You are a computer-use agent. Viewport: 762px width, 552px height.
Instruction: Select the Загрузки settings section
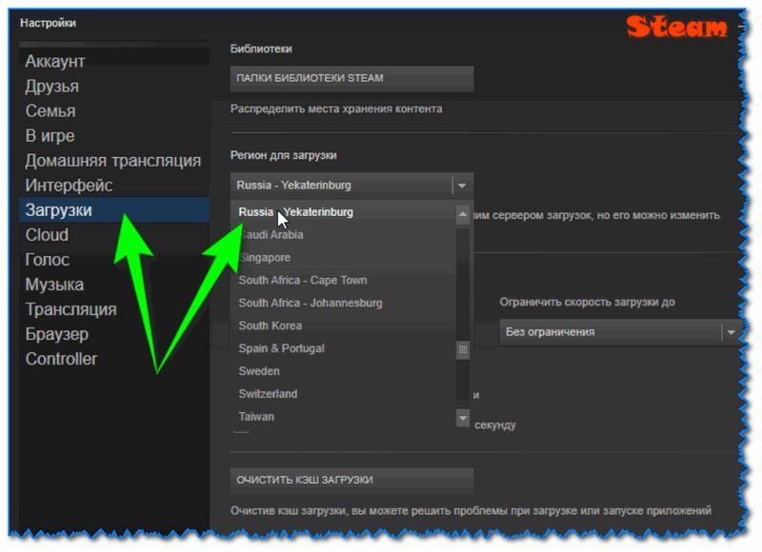point(114,209)
